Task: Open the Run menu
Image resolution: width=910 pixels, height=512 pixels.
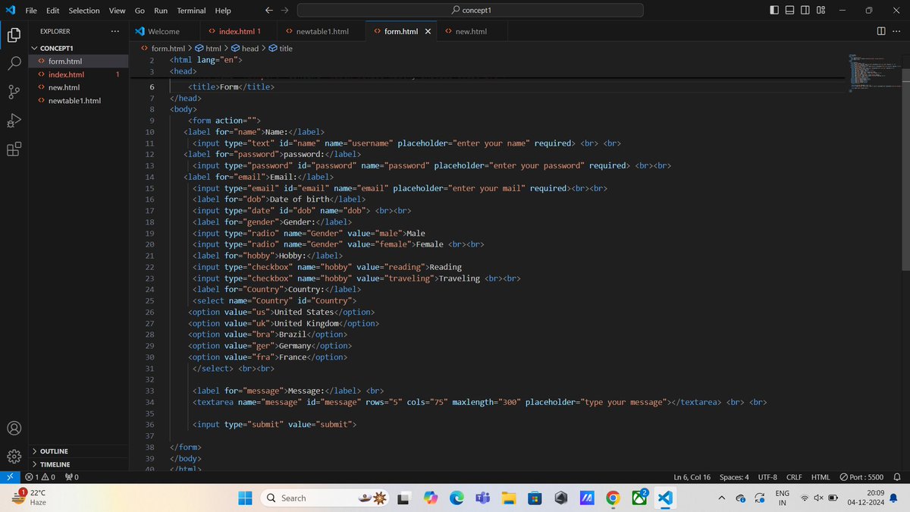Action: (x=161, y=11)
